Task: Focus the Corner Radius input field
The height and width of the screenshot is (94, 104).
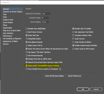Action: [x=45, y=22]
